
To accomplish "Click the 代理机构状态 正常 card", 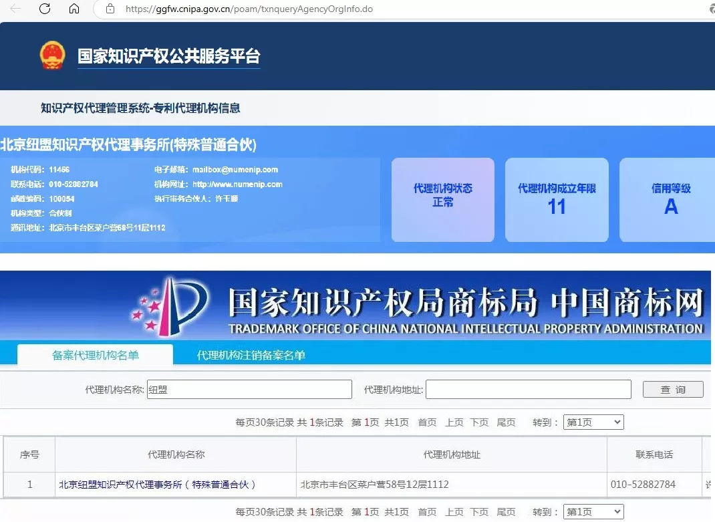I will [443, 200].
